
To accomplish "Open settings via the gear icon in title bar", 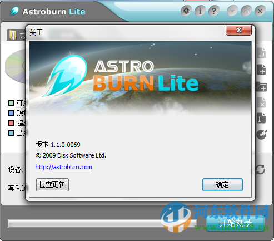I will point(186,11).
